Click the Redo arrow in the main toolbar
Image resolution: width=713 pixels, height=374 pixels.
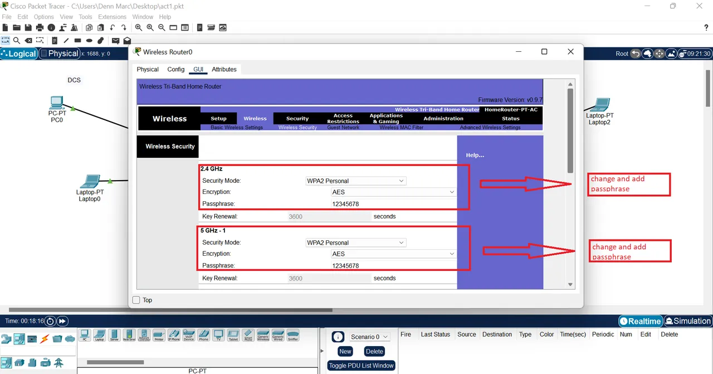tap(124, 27)
